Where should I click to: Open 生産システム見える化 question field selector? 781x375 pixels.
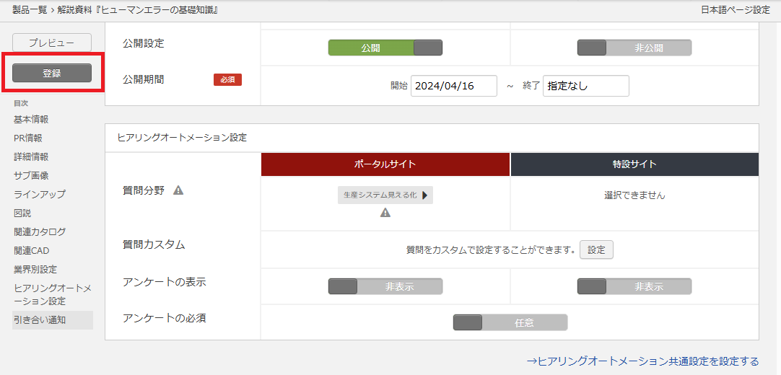385,195
